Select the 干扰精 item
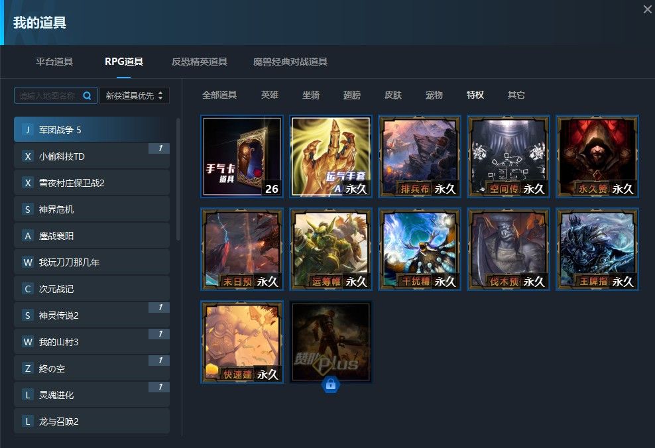 420,249
